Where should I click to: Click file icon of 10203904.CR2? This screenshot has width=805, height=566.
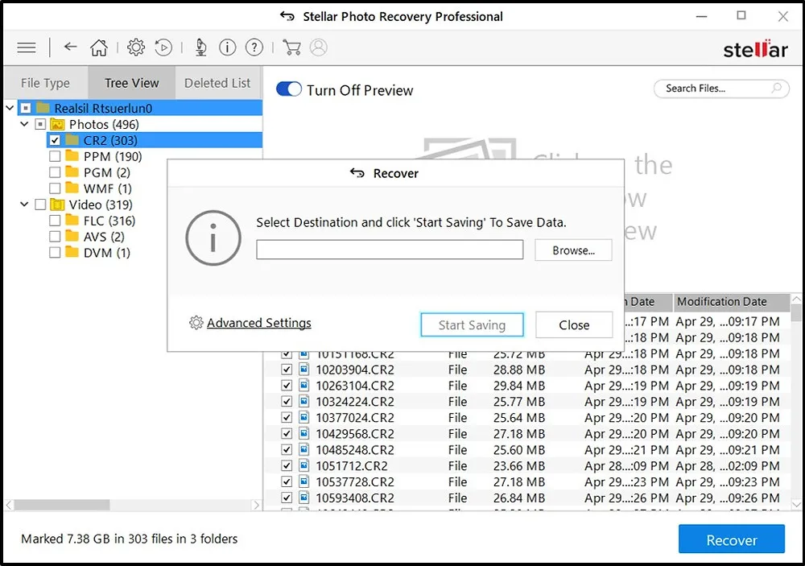pos(304,370)
